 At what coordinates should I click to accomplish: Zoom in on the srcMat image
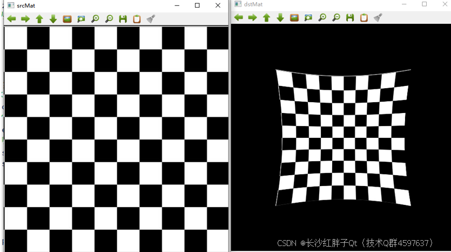coord(95,19)
